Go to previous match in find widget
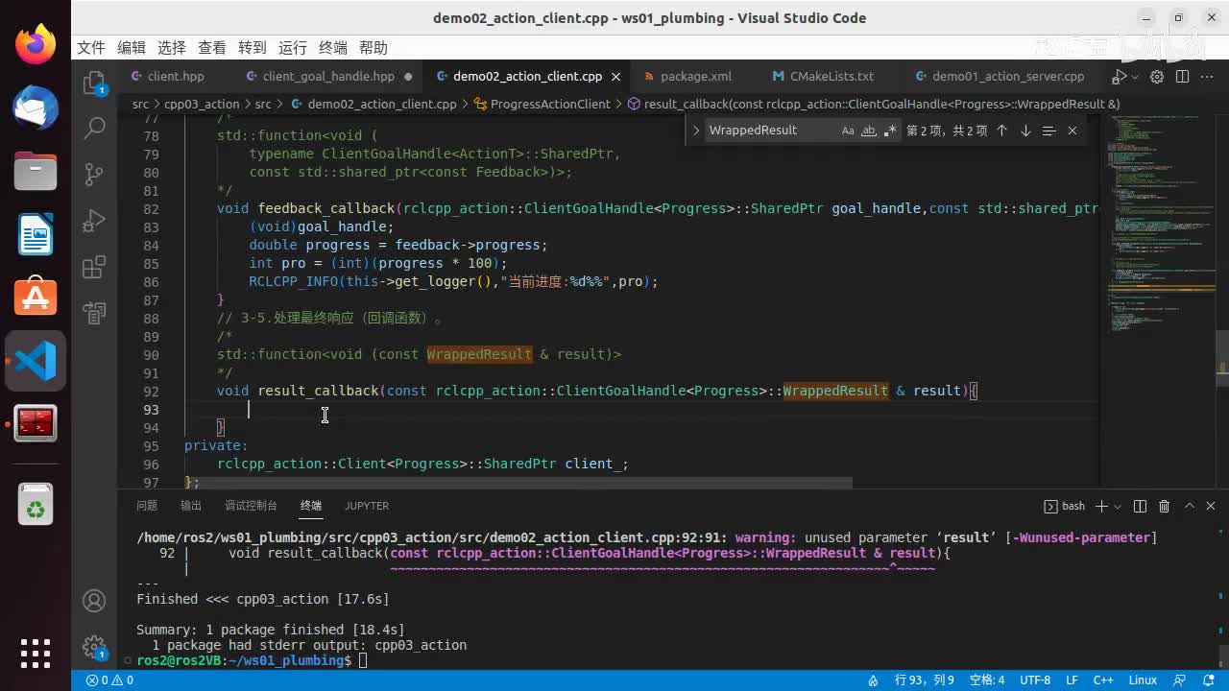The width and height of the screenshot is (1229, 691). tap(1001, 131)
